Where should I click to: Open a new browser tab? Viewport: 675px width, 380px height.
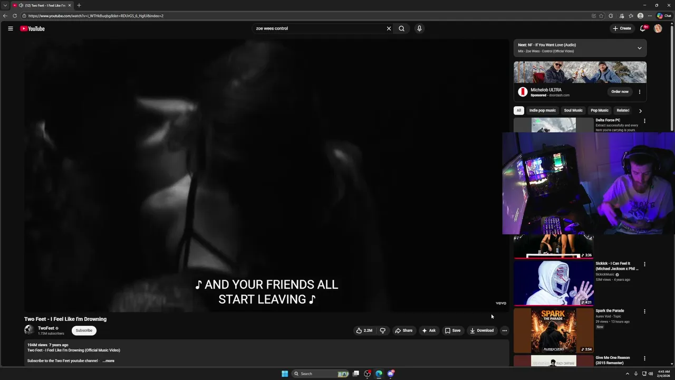tap(79, 5)
